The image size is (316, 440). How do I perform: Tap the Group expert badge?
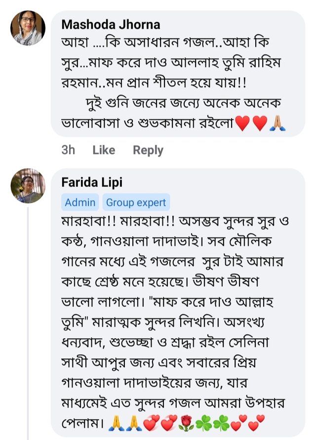coord(136,202)
